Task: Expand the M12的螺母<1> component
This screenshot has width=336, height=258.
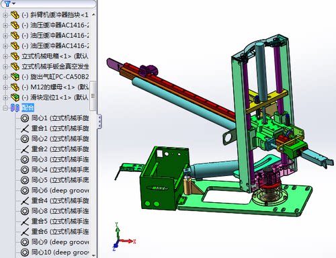Action: coord(5,87)
